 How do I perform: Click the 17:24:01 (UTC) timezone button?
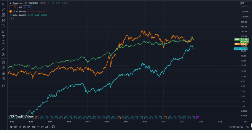click(x=235, y=127)
